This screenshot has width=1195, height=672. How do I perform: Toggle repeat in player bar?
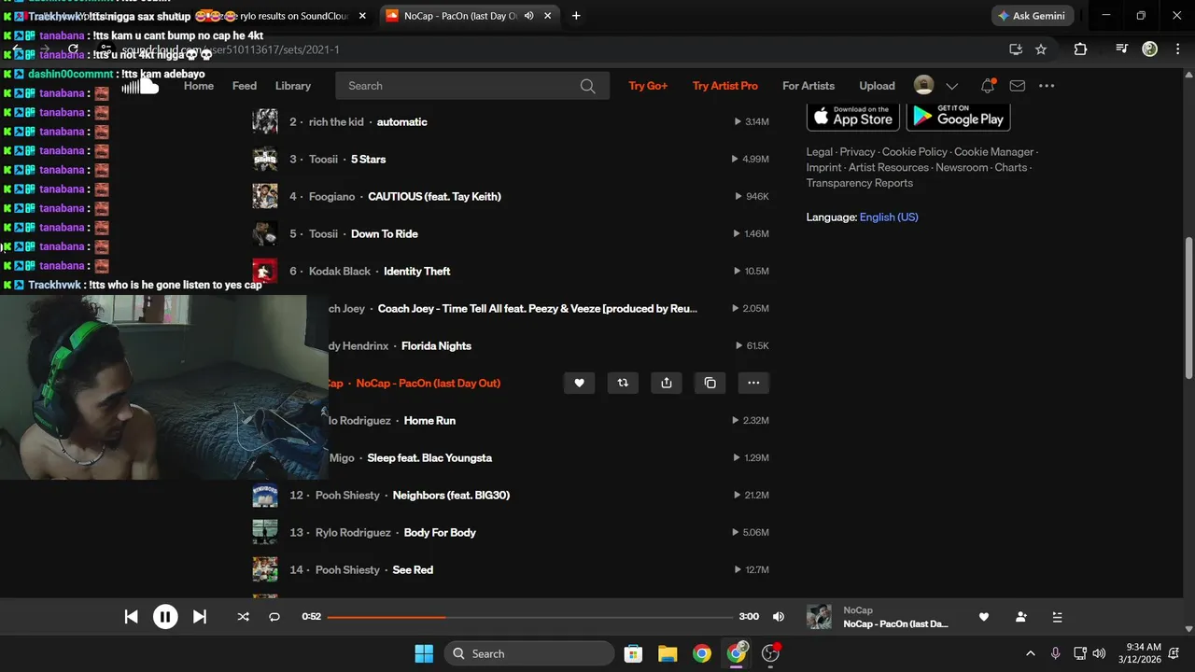274,617
